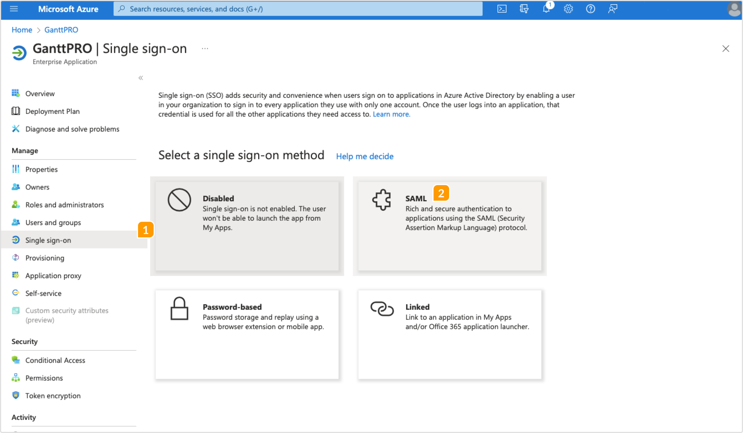The height and width of the screenshot is (433, 743).
Task: Click the Permissions hierarchy icon
Action: tap(16, 378)
